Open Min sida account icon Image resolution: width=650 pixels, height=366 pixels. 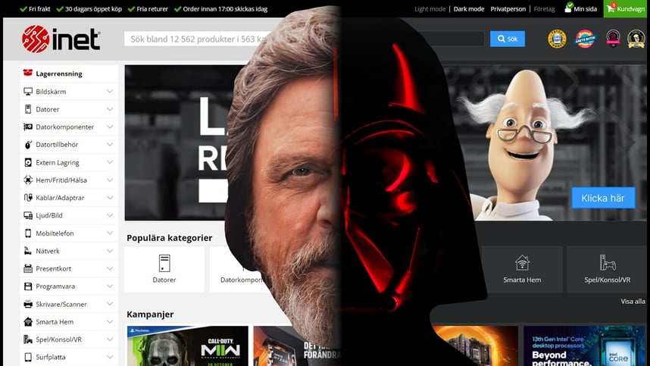click(x=568, y=8)
